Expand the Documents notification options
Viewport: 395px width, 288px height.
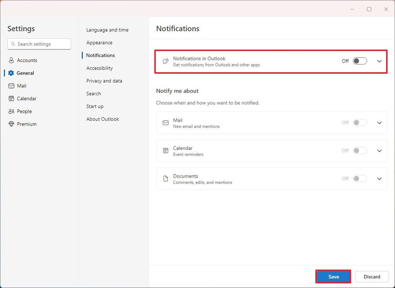coord(379,178)
